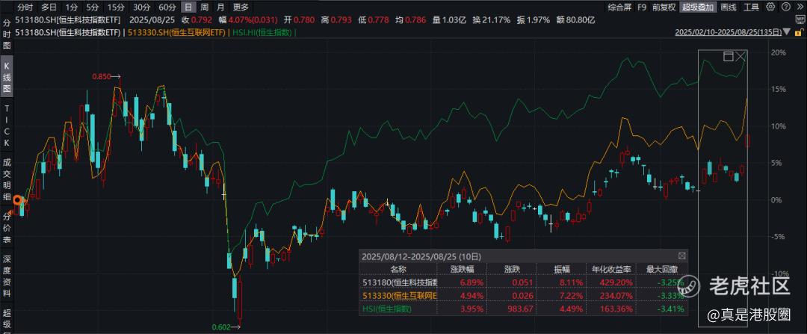Click the 513180.SH(恒生科技指数ETF) legend label

pyautogui.click(x=68, y=32)
